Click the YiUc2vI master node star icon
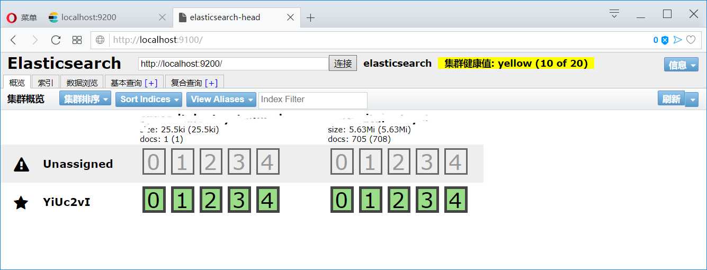This screenshot has width=707, height=270. [21, 202]
